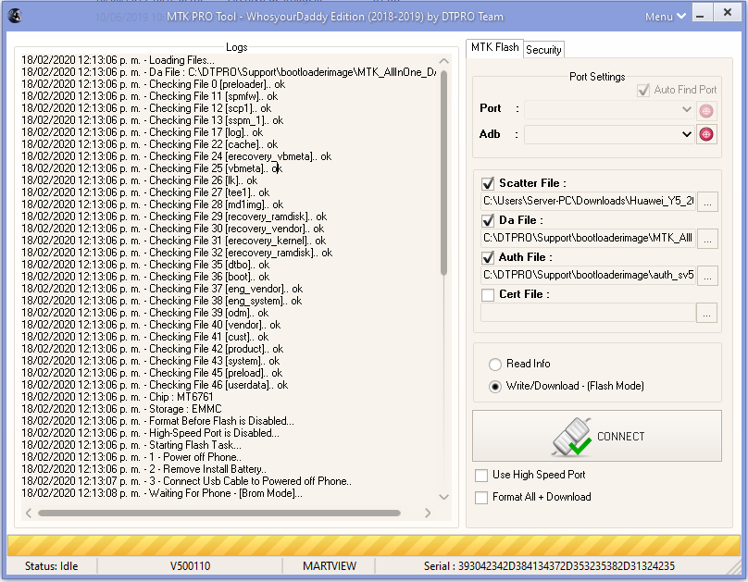Enable Use High Speed Port option

(x=481, y=476)
